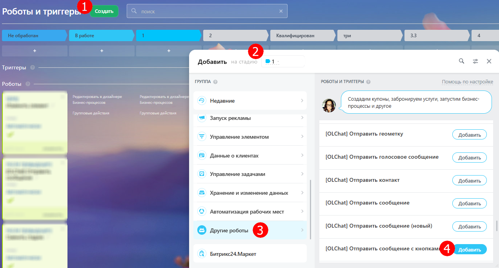The image size is (499, 268).
Task: Open the filter settings sliders icon
Action: 475,61
